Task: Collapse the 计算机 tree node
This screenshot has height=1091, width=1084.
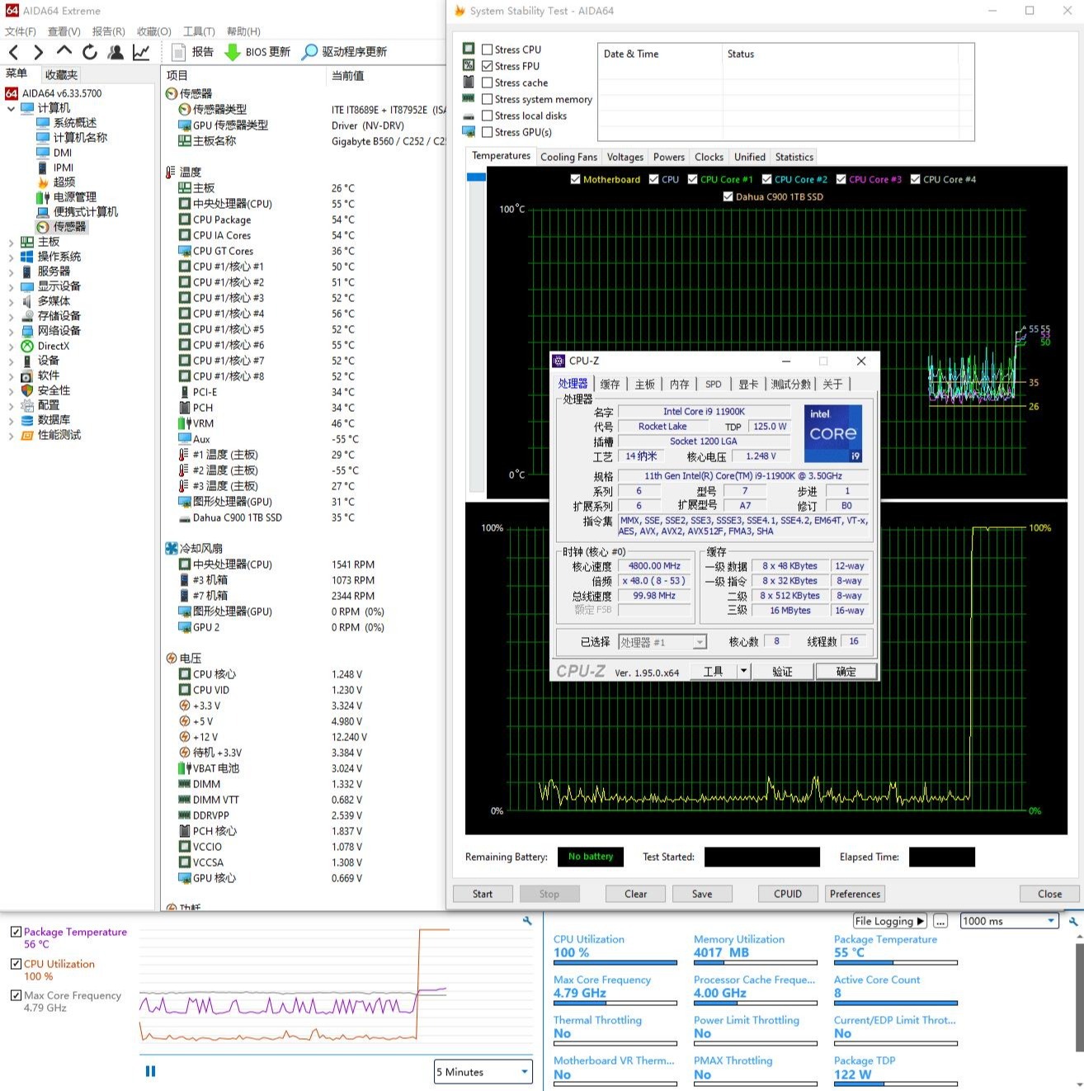Action: pos(11,108)
